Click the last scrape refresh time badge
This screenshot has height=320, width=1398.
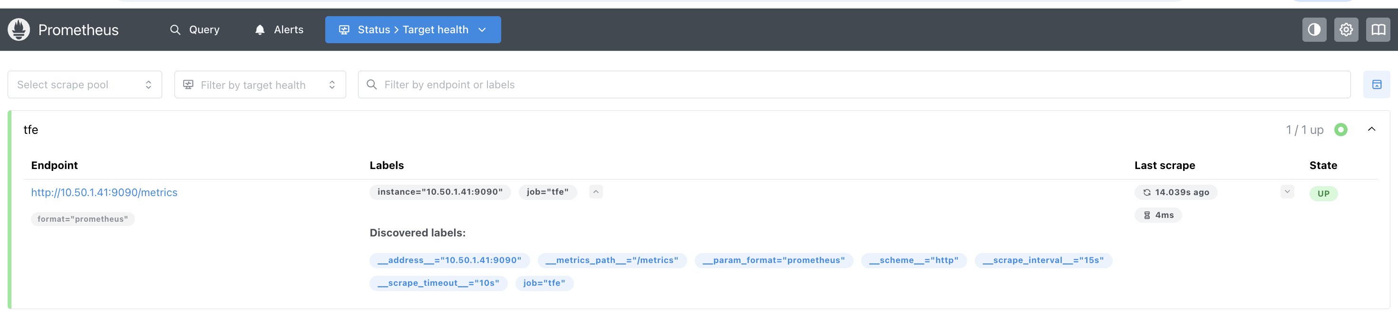pos(1175,192)
